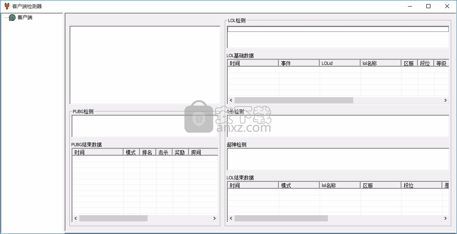Screen dimensions: 457x234
Task: Click inside the 5杀检测 list box
Action: 338,126
